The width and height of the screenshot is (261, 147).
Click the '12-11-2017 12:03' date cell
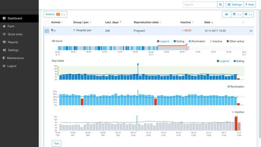215,31
